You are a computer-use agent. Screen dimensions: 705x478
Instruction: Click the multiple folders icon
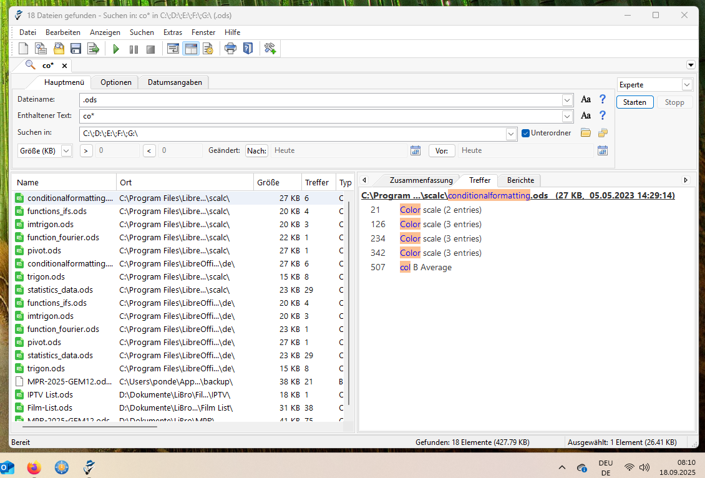[x=603, y=133]
